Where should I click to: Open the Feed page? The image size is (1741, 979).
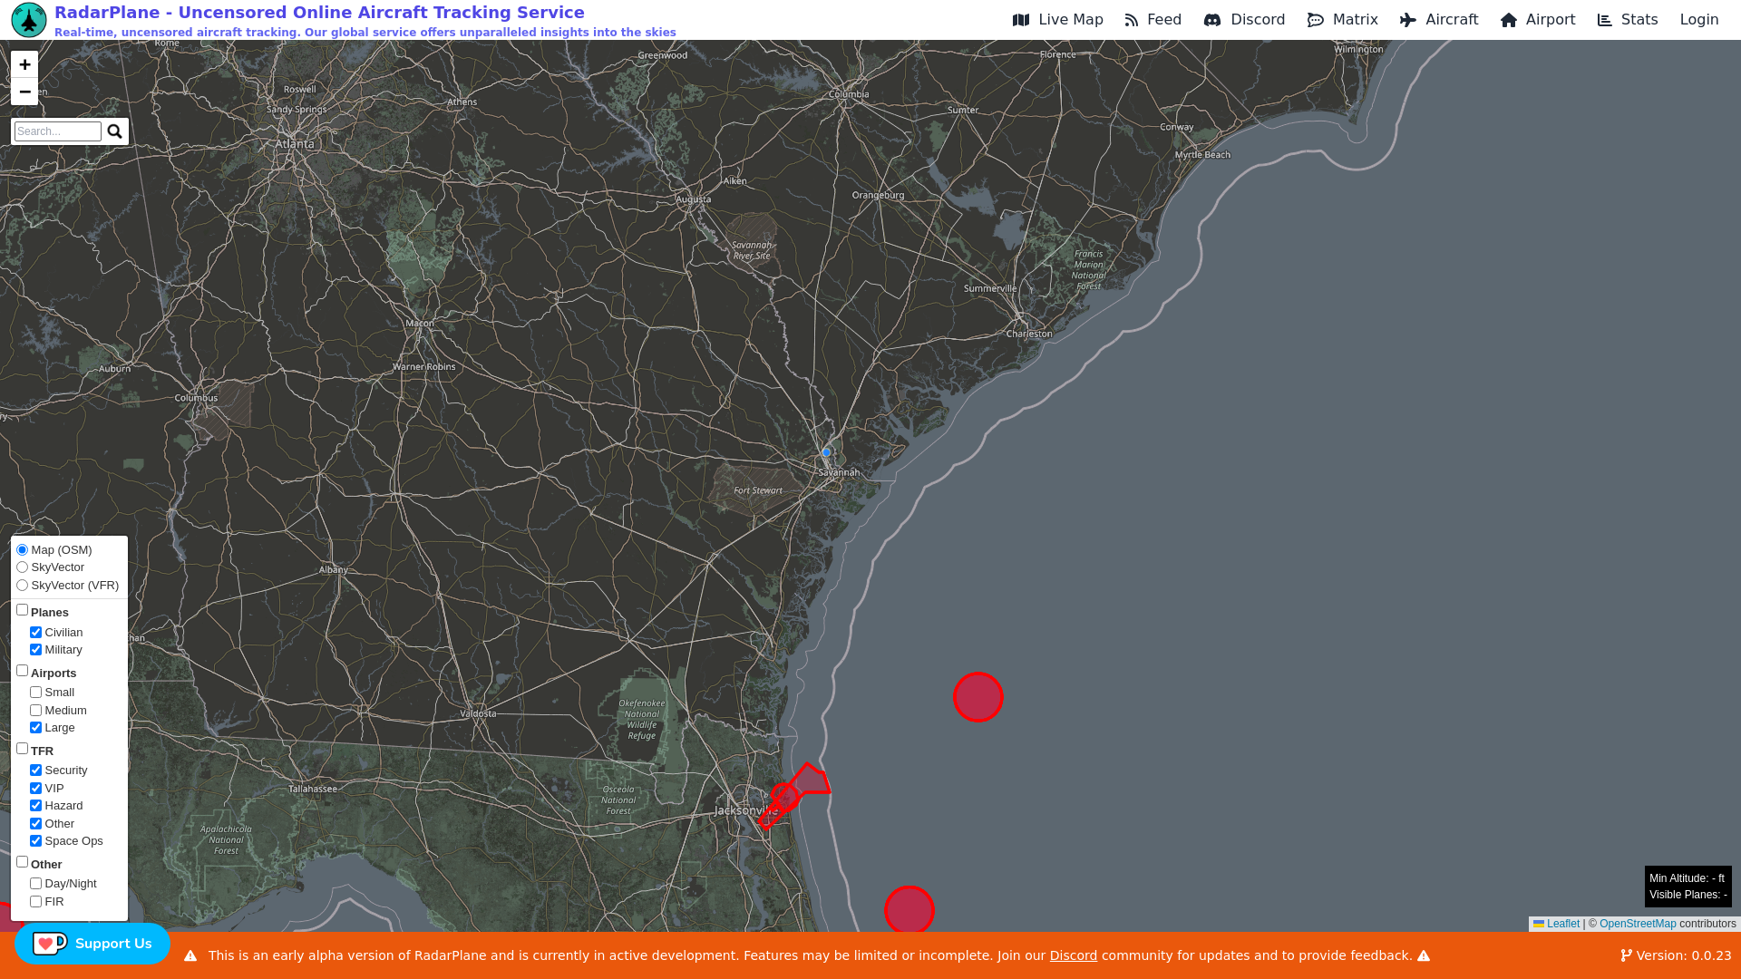tap(1153, 20)
